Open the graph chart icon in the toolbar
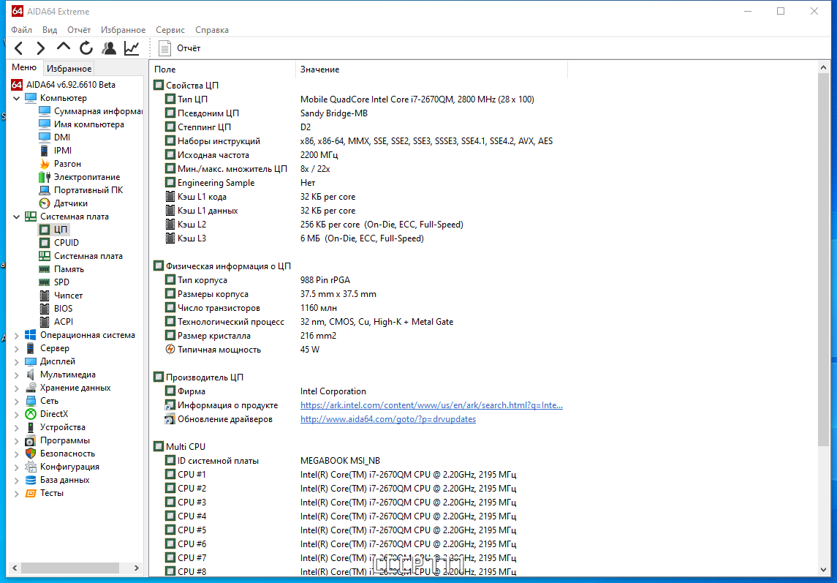The width and height of the screenshot is (837, 583). [x=132, y=48]
